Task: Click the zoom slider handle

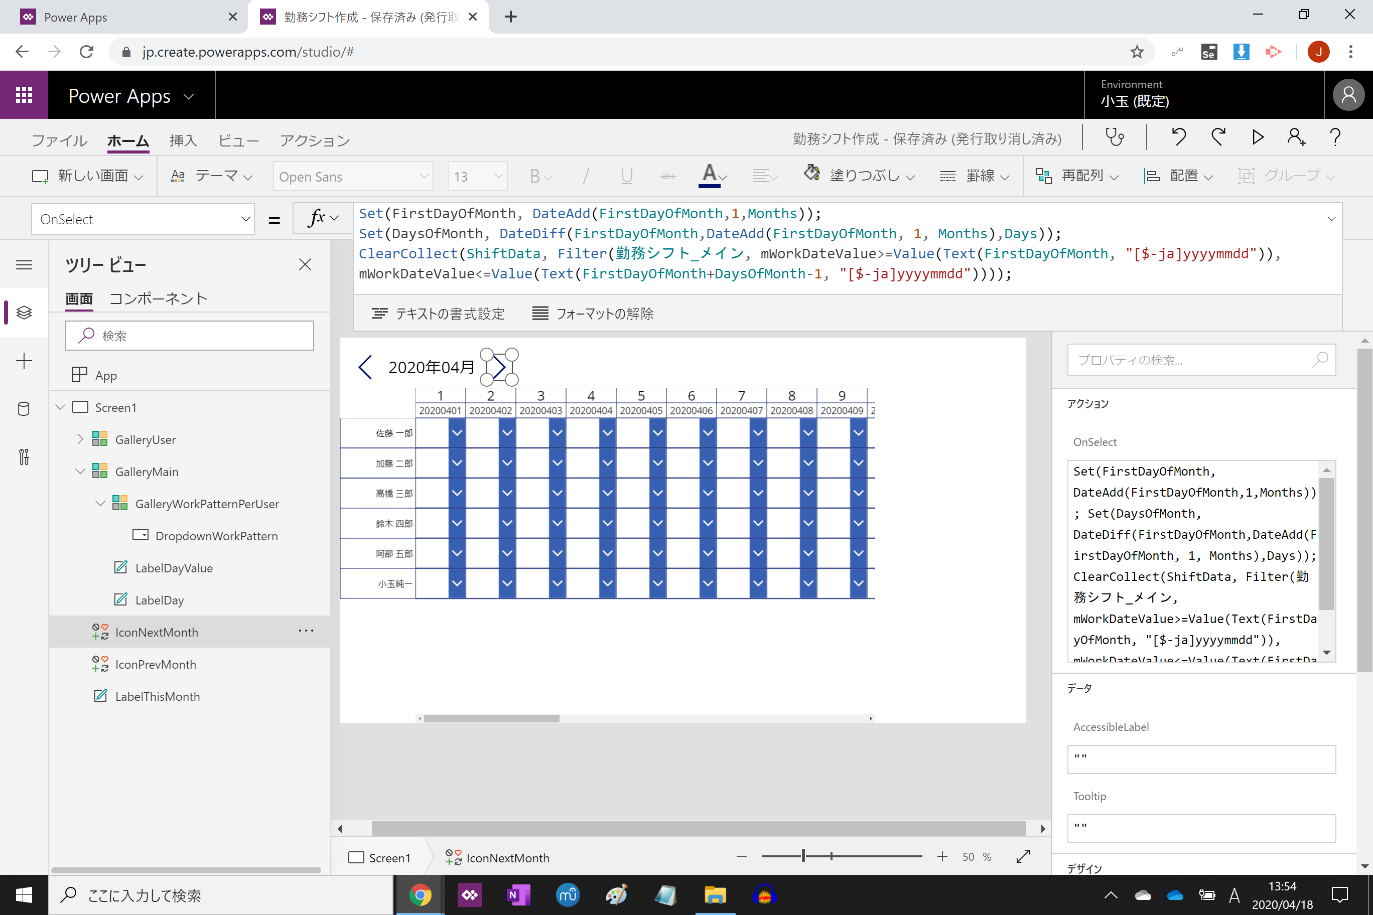Action: click(803, 856)
